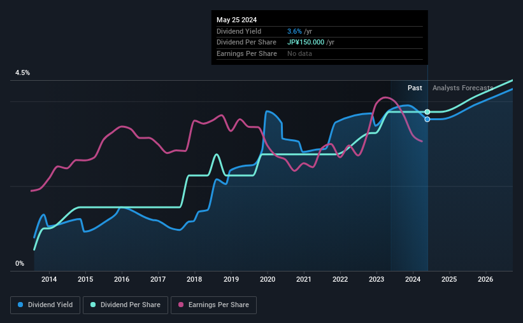Image resolution: width=523 pixels, height=323 pixels.
Task: Select the 2015 x-axis label
Action: pos(85,279)
